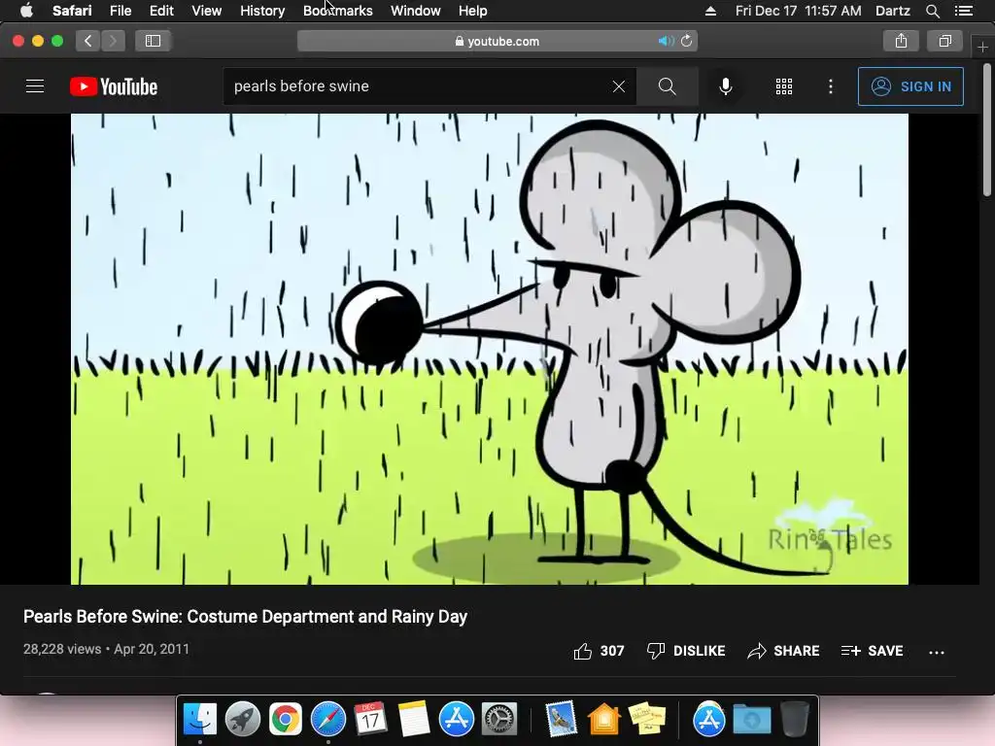
Task: Toggle the Safari sidebar
Action: [x=153, y=41]
